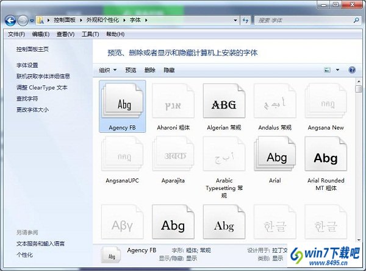Image resolution: width=366 pixels, height=271 pixels.
Task: Select the Arial font family icon
Action: [x=275, y=154]
